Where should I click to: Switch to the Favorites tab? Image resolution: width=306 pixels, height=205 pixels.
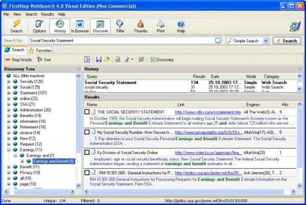[40, 50]
